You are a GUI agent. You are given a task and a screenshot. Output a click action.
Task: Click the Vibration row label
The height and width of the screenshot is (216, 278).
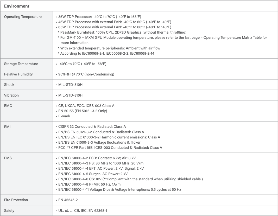tap(11, 95)
